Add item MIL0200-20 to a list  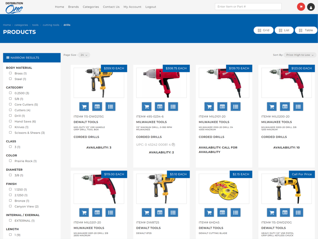298,106
